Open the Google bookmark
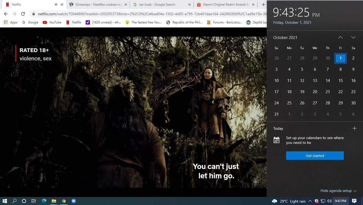Viewport: 363px width, 205px height. pos(30,22)
